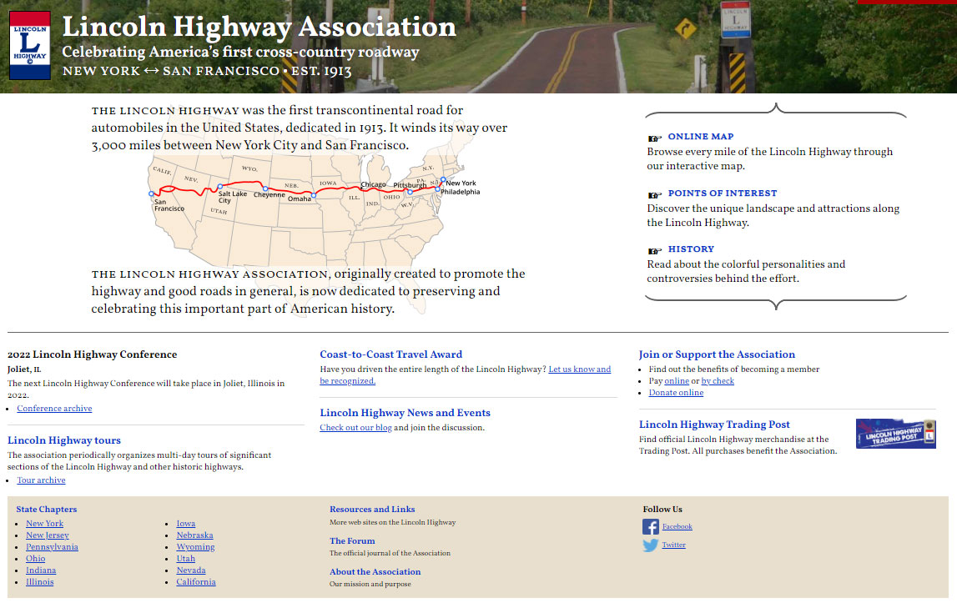The image size is (957, 608).
Task: Click the pointing hand beside Online Map
Action: (x=655, y=138)
